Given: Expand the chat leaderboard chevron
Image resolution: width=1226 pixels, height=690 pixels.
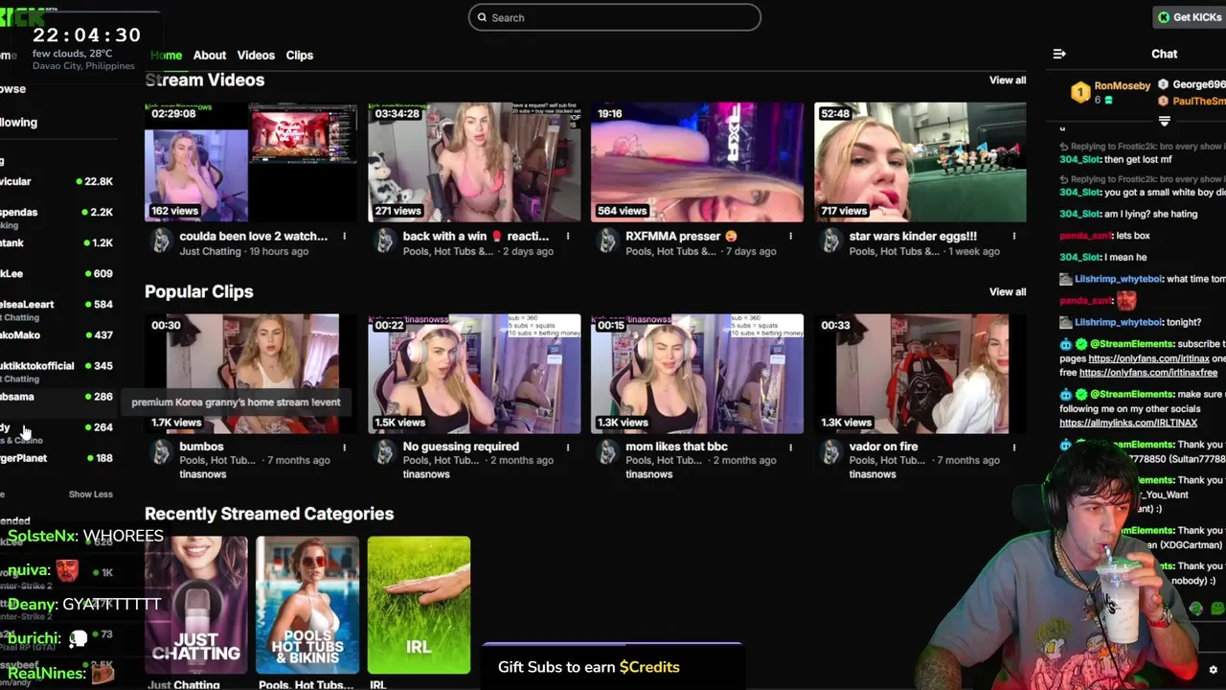Looking at the screenshot, I should (1165, 121).
